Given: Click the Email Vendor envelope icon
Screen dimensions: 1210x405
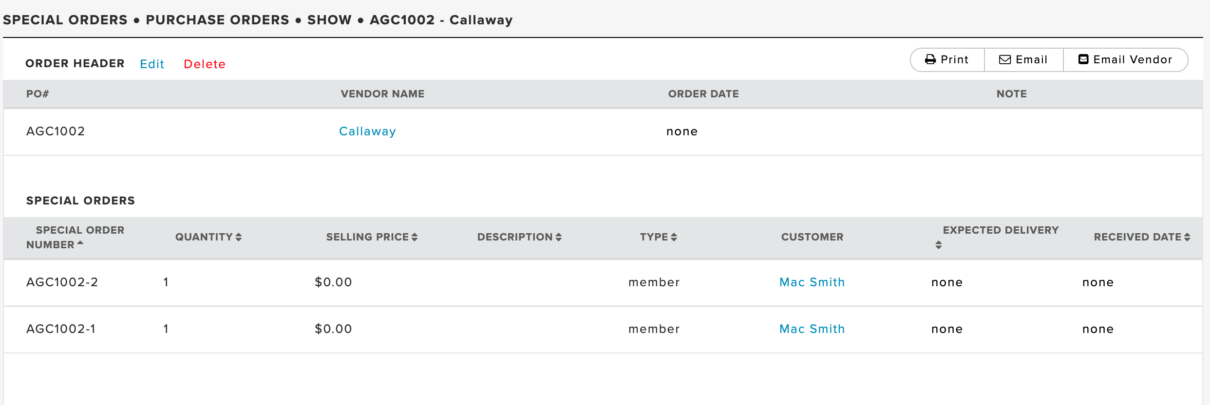Looking at the screenshot, I should 1083,59.
